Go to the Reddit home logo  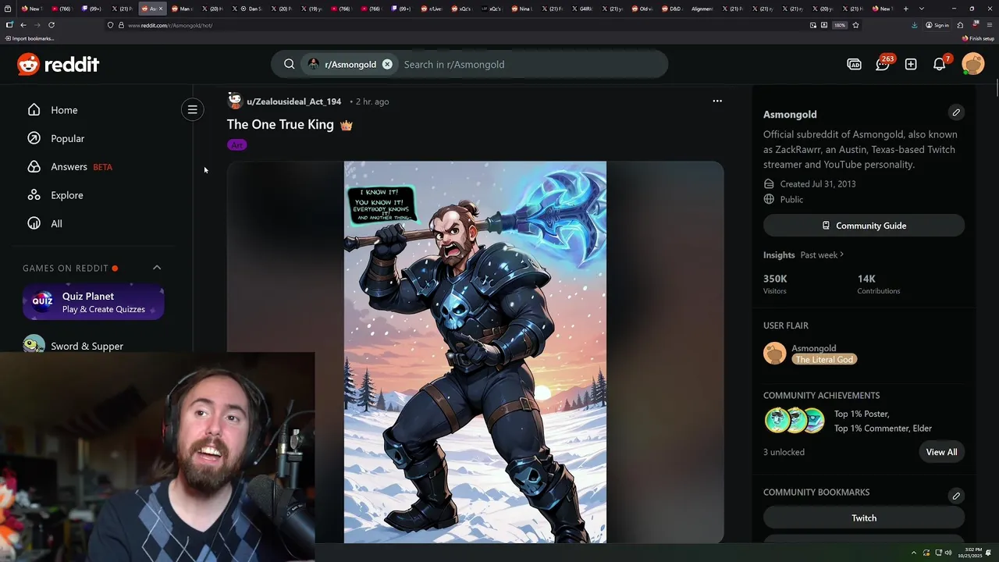click(59, 64)
